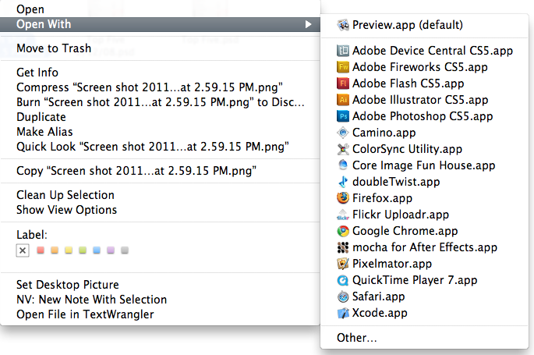
Task: Choose Duplicate
Action: click(x=160, y=117)
